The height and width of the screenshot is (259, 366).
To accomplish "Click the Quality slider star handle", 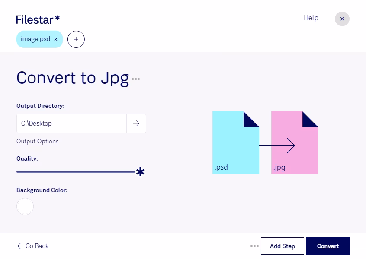I will (140, 172).
